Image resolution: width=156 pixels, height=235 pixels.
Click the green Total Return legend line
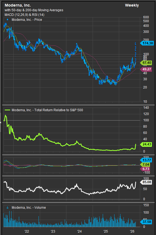point(7,110)
